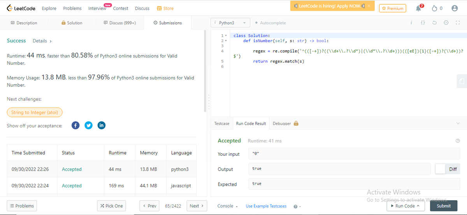Share on Facebook
This screenshot has width=467, height=215.
coord(76,125)
